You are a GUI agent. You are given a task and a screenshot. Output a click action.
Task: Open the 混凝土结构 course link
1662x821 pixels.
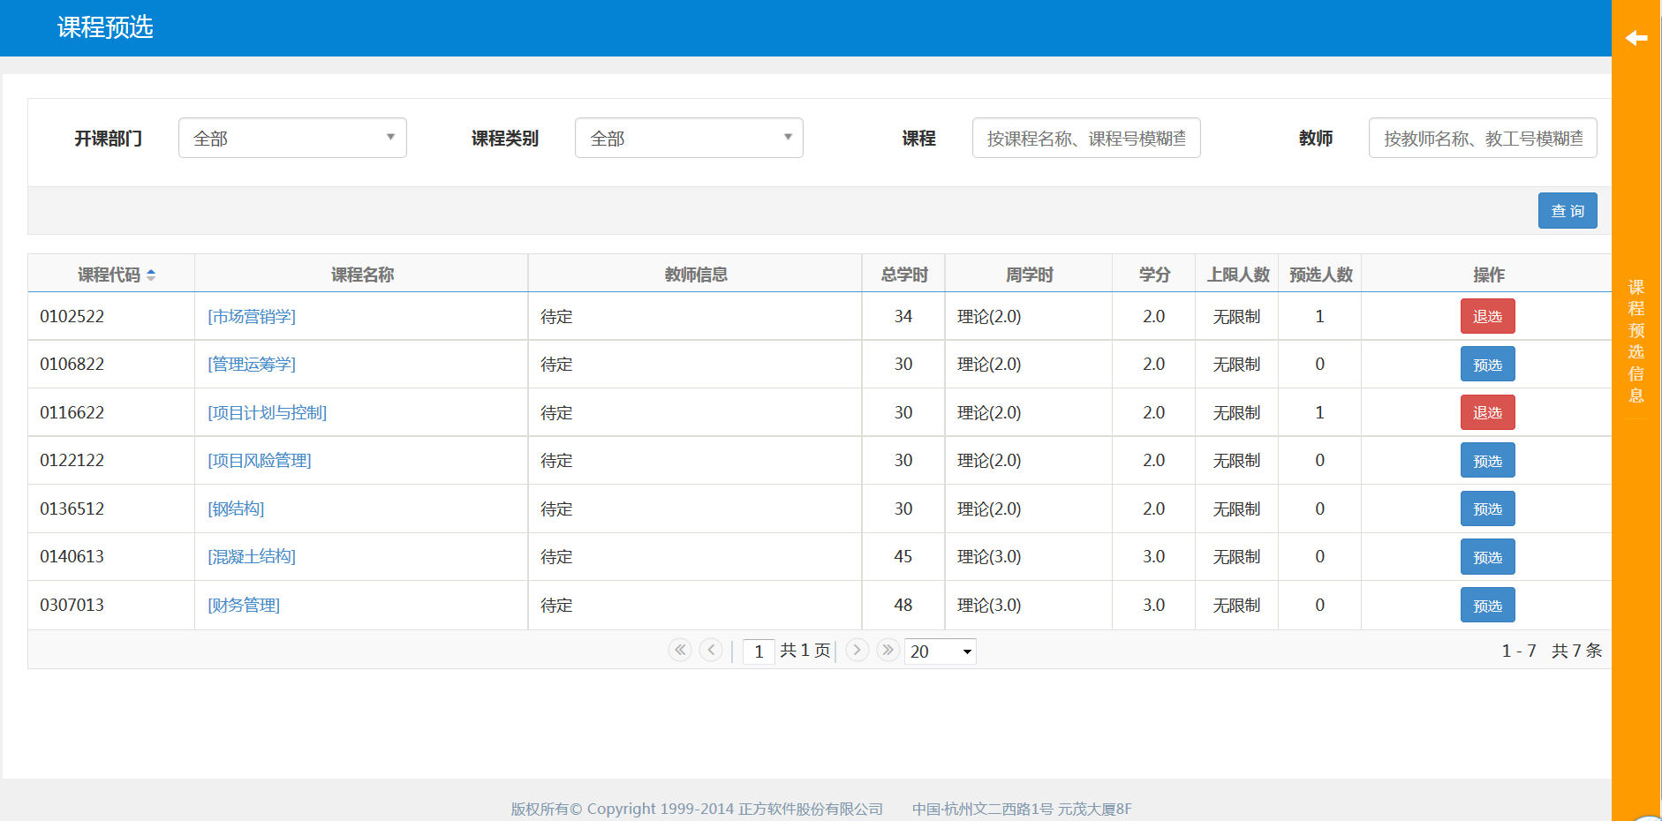[x=252, y=557]
